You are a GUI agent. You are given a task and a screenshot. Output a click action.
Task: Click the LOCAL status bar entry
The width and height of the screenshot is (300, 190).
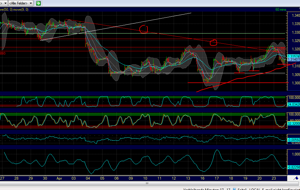coord(254,189)
